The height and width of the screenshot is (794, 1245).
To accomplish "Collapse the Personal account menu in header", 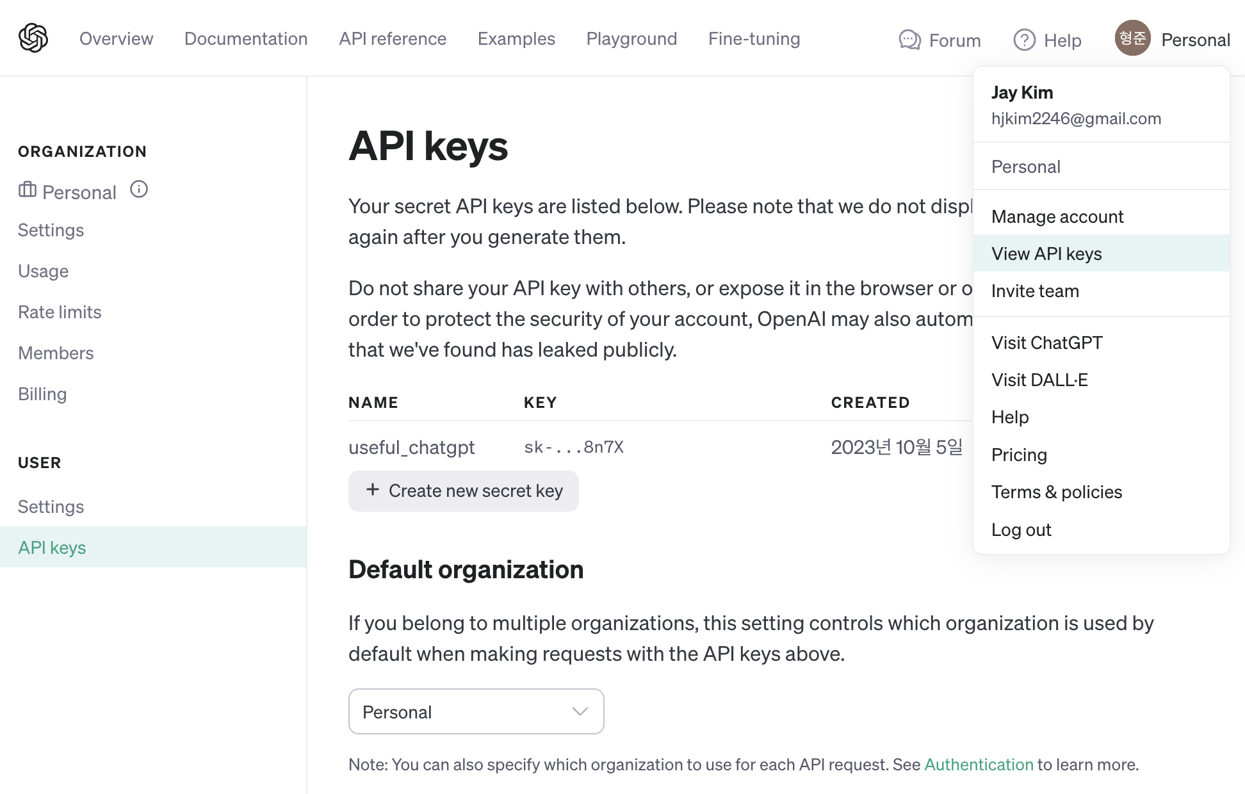I will [x=1195, y=40].
